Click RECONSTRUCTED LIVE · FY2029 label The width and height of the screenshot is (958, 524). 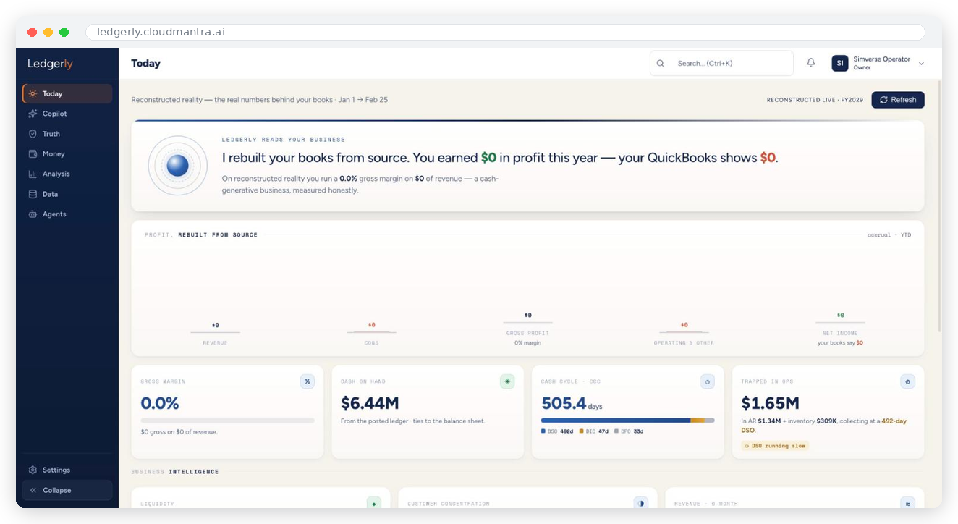coord(815,100)
